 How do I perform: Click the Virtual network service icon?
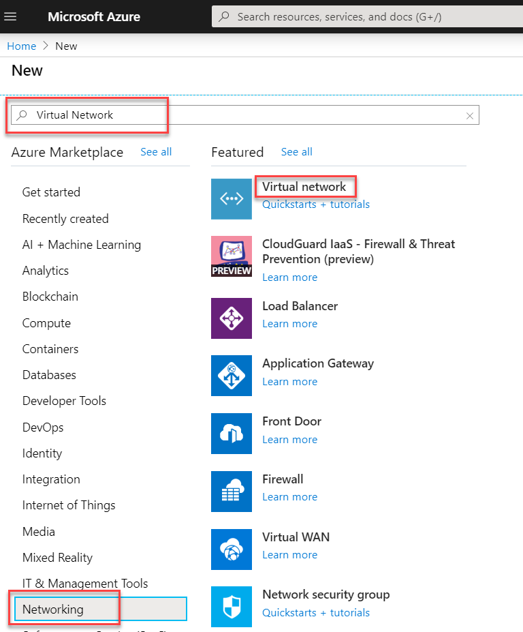[x=232, y=198]
